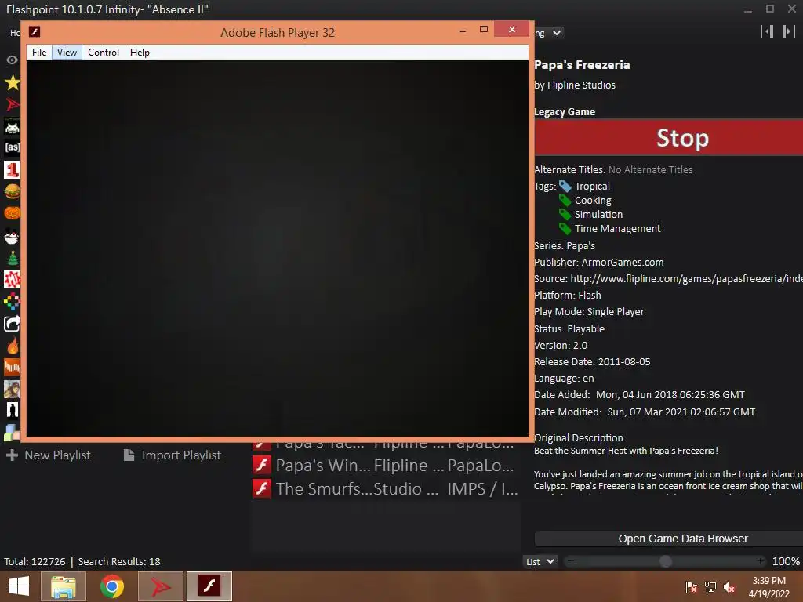Go to previous game with skip-back icon
The image size is (803, 602).
coord(767,31)
